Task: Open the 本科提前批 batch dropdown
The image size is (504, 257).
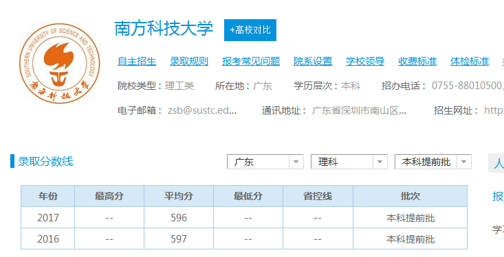Action: pos(433,162)
